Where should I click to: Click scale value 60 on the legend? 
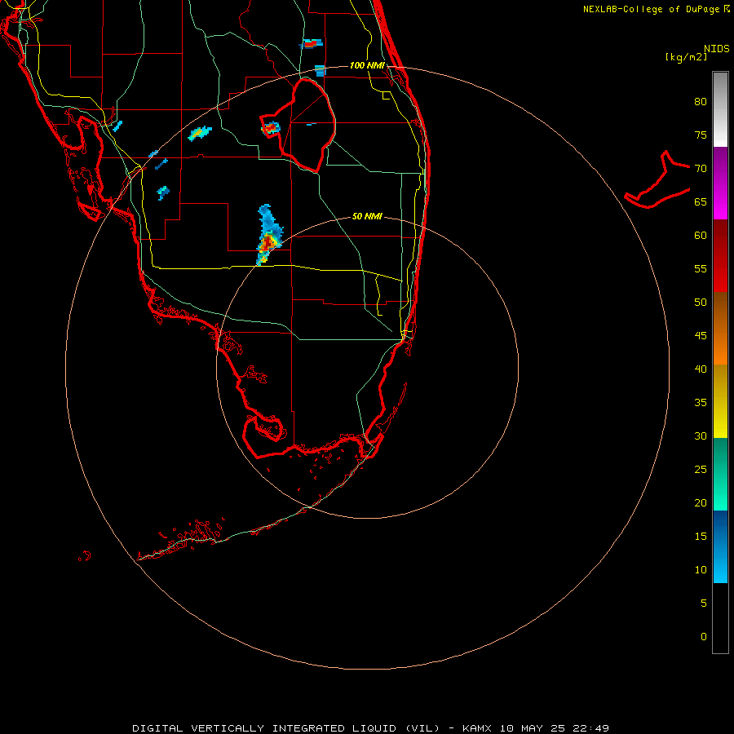701,236
